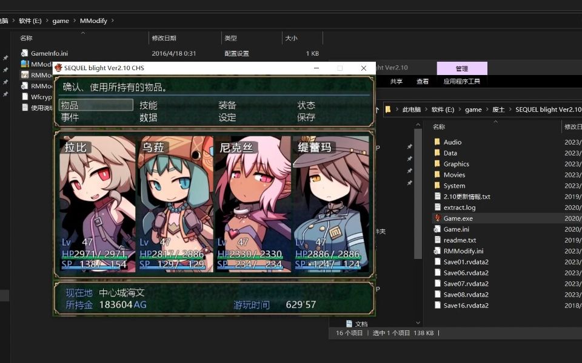582x363 pixels.
Task: Select 数据 in the game menu
Action: (x=149, y=117)
